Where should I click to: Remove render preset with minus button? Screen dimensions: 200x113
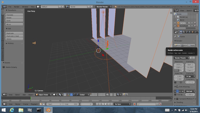[x=194, y=58]
